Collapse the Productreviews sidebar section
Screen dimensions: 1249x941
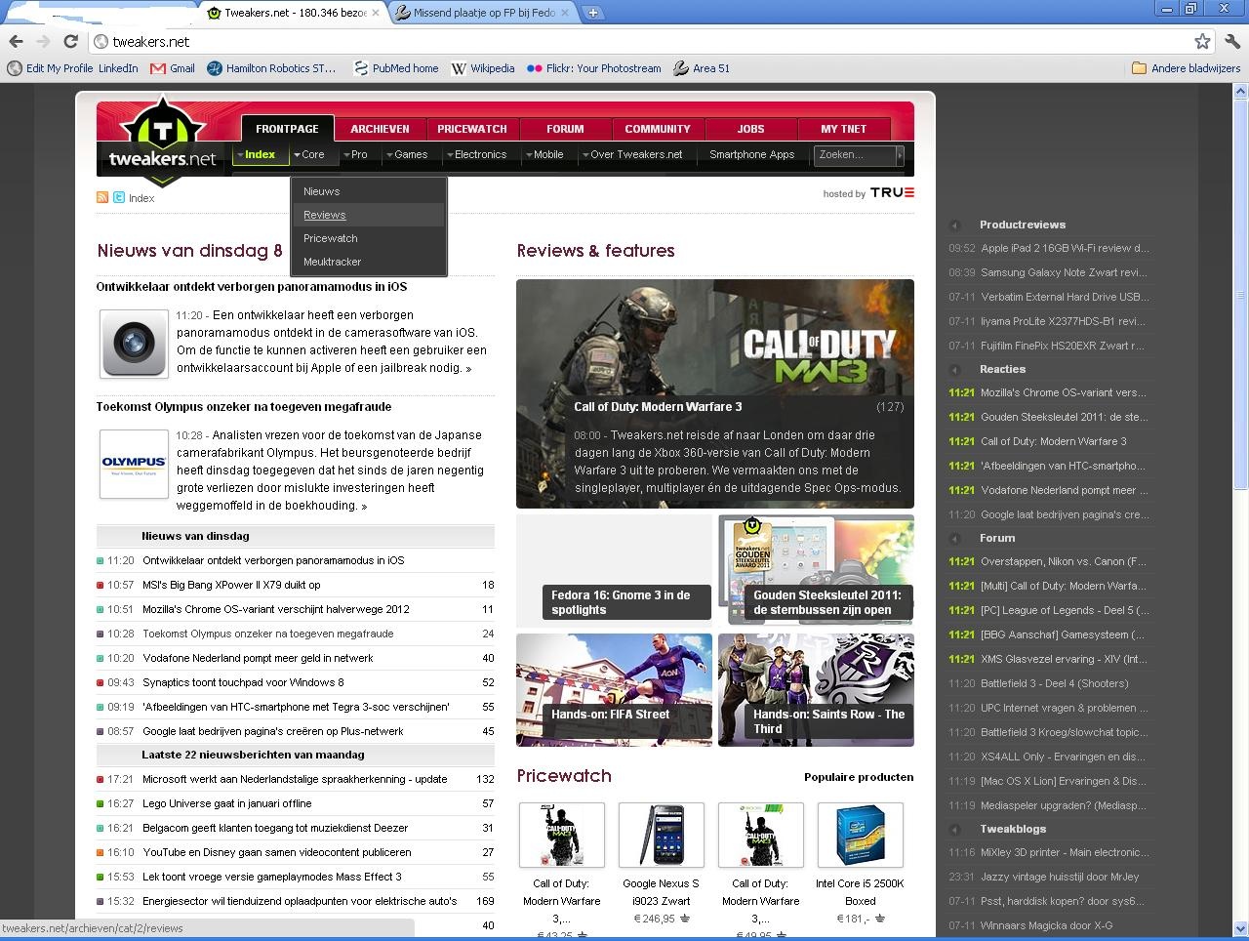coord(955,225)
